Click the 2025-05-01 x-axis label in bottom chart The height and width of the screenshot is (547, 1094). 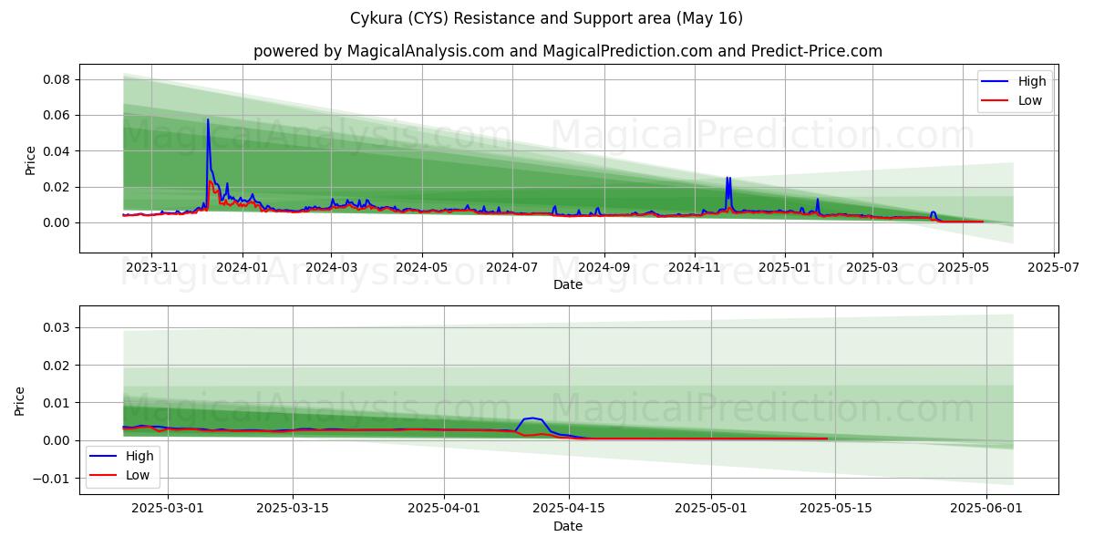(711, 510)
